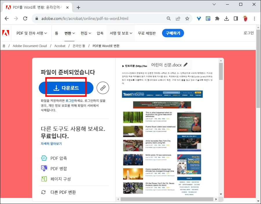Click the Adobe logo in the header
The width and height of the screenshot is (261, 204).
click(6, 33)
